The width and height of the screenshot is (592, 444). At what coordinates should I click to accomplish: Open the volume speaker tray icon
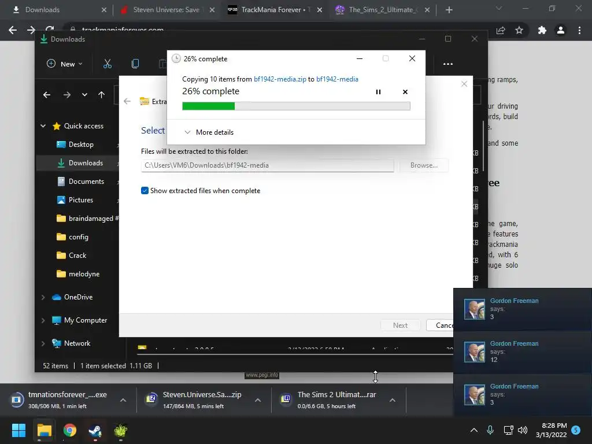coord(523,430)
